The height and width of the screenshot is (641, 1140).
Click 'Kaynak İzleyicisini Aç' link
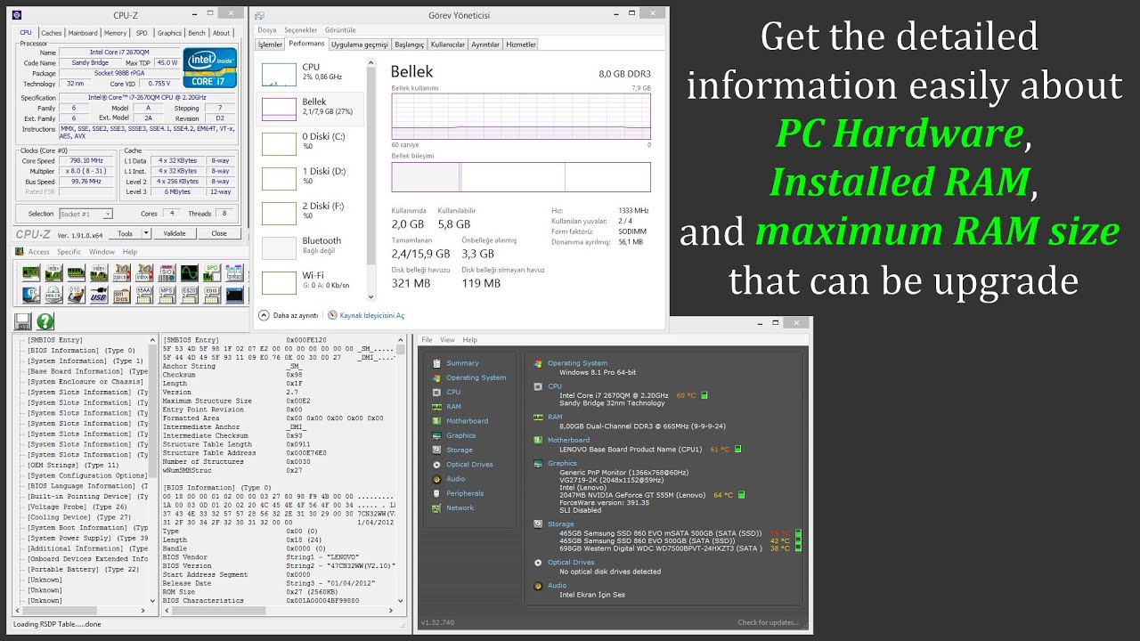point(372,315)
